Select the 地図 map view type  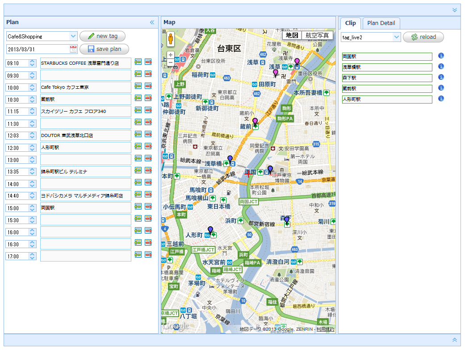click(292, 35)
